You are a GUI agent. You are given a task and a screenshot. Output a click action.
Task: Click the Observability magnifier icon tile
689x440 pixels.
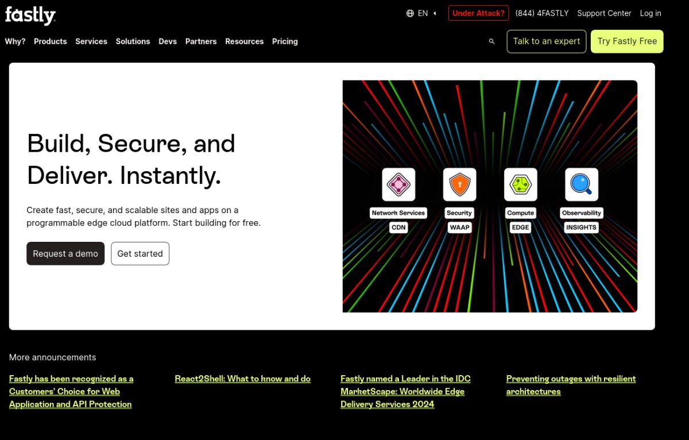(x=582, y=184)
